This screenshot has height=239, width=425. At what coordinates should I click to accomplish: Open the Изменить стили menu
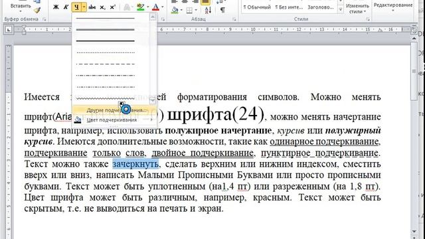357,9
